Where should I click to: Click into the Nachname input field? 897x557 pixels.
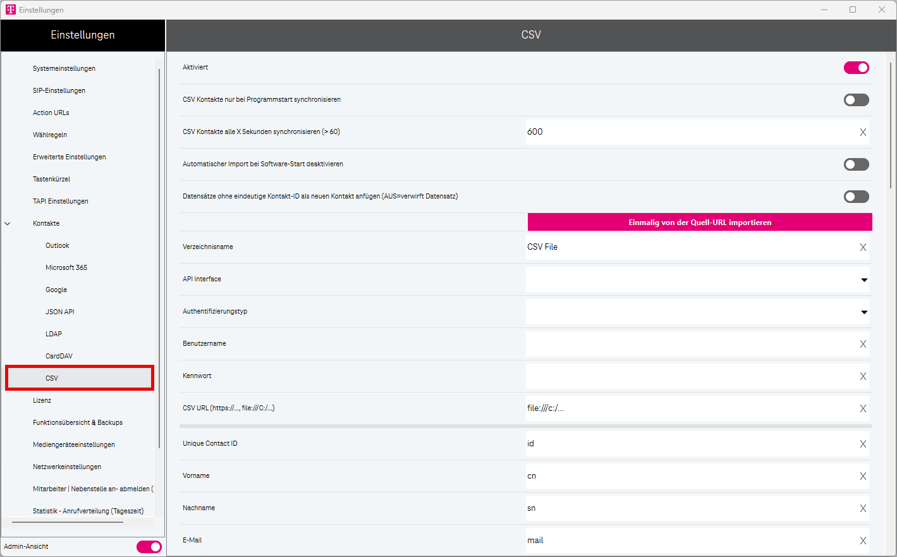(x=689, y=508)
